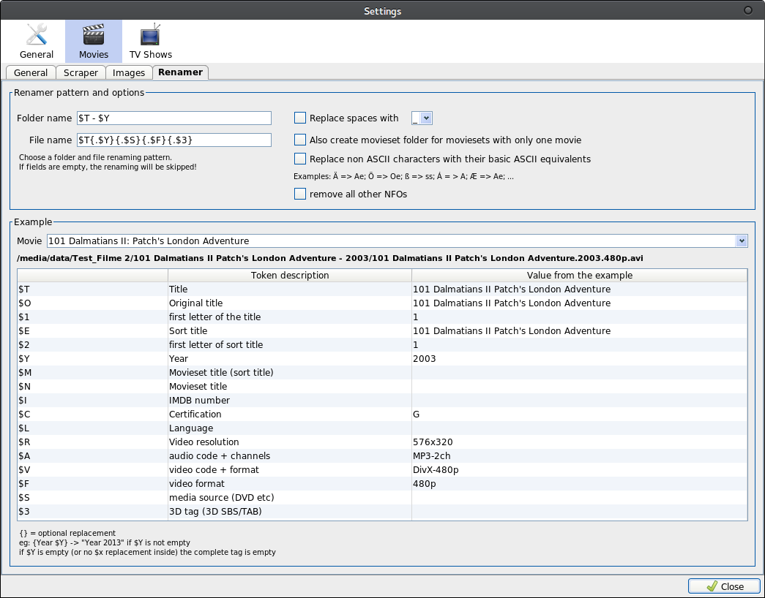Click the window button in title bar
This screenshot has height=598, width=765.
(x=747, y=10)
